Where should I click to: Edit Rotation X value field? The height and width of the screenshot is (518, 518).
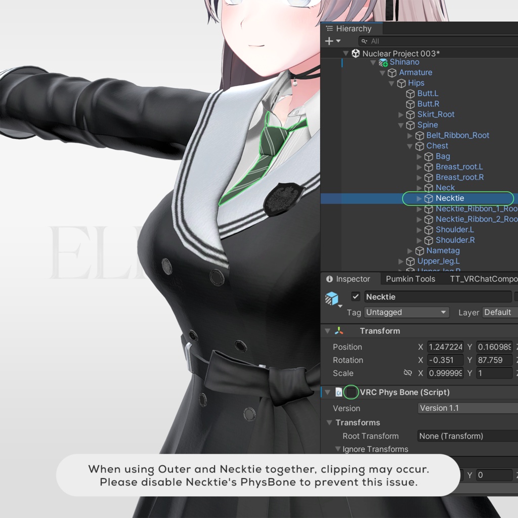445,360
